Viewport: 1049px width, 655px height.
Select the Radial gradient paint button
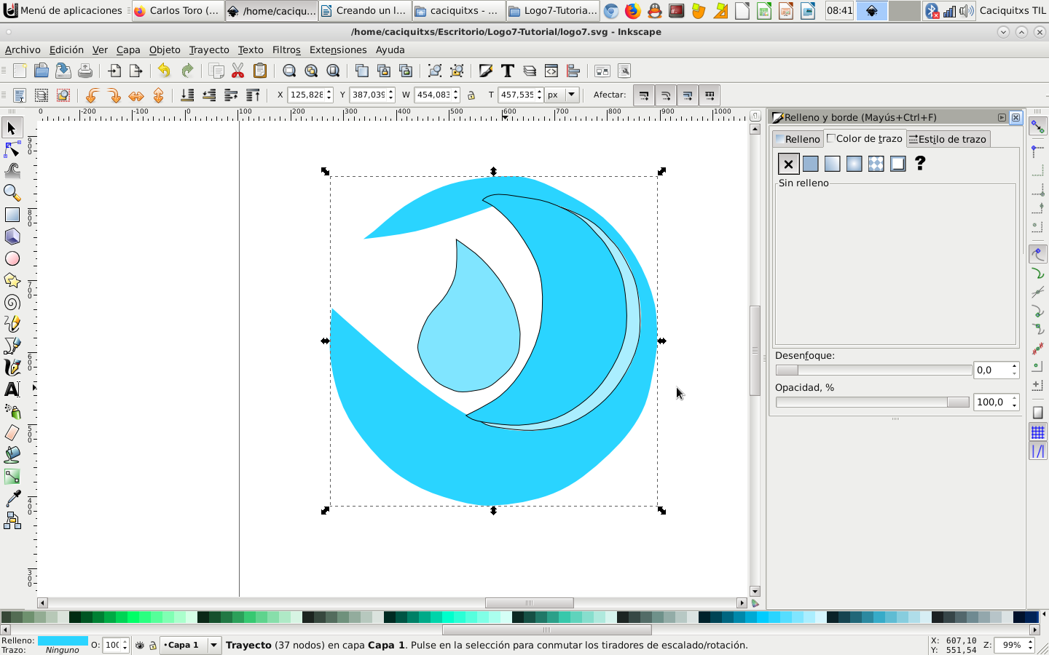click(854, 164)
